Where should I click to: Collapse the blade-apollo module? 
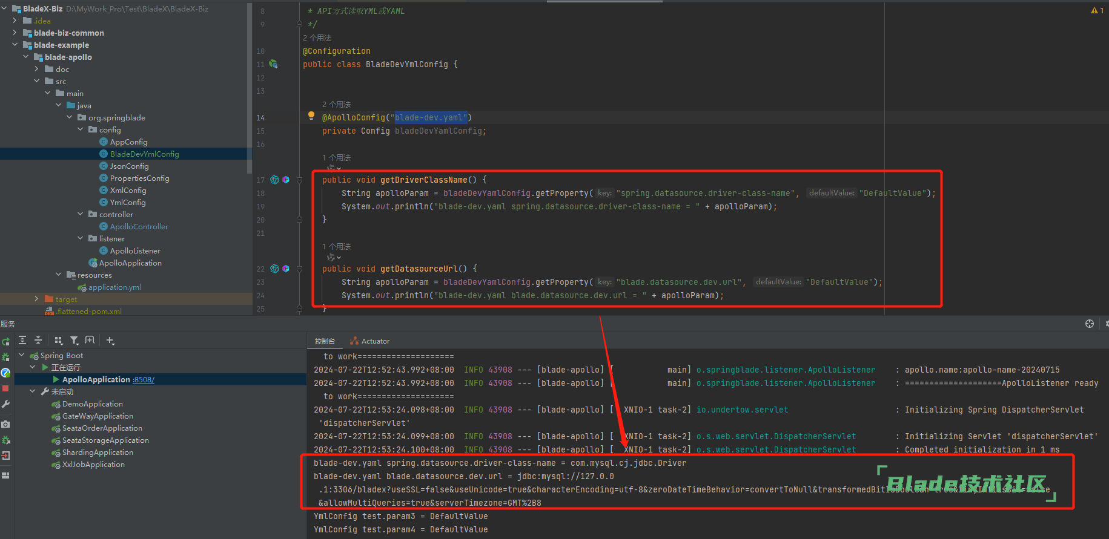26,57
